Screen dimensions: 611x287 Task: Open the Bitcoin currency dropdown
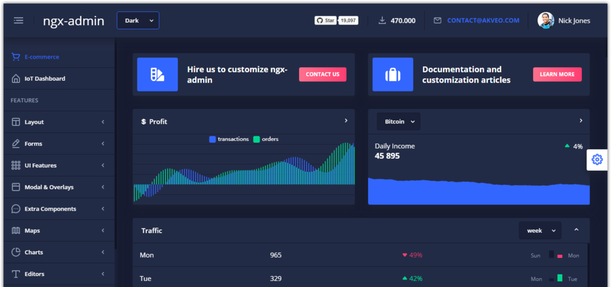point(398,121)
